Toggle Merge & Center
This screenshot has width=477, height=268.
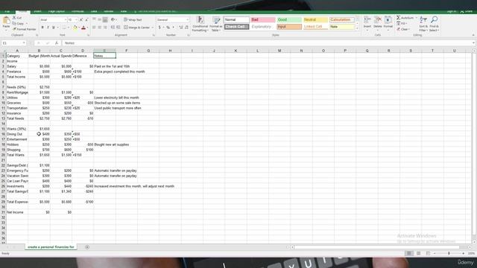[x=137, y=28]
